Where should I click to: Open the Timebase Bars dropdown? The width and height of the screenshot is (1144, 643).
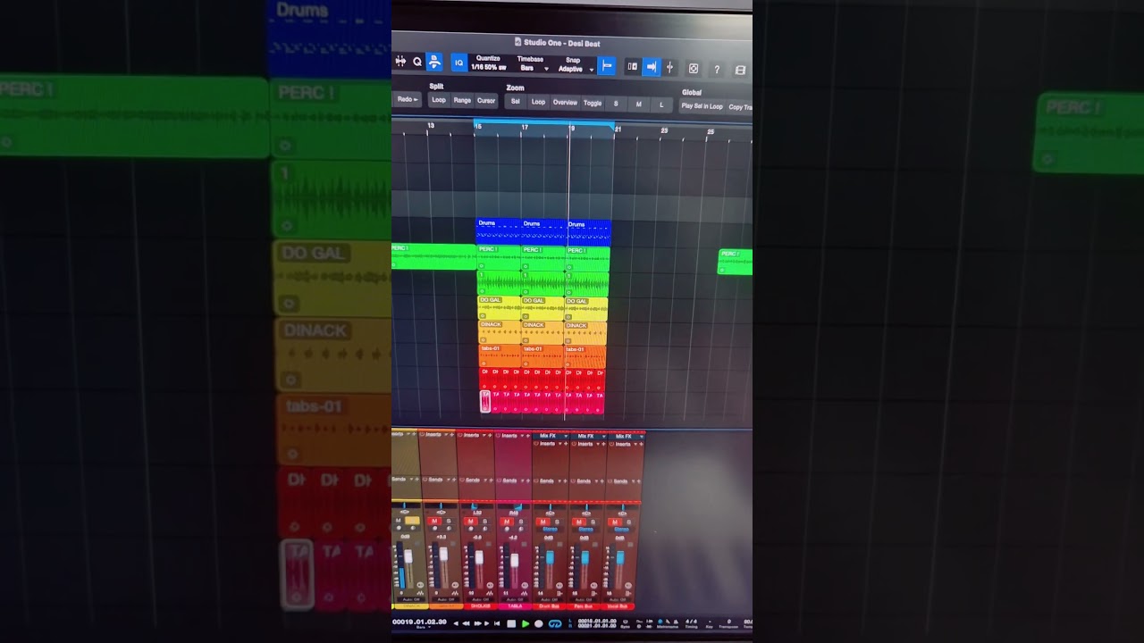[534, 68]
